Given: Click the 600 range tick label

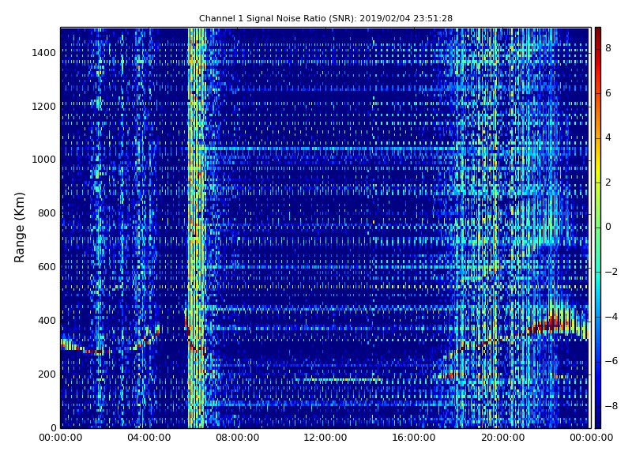Looking at the screenshot, I should click(x=47, y=267).
